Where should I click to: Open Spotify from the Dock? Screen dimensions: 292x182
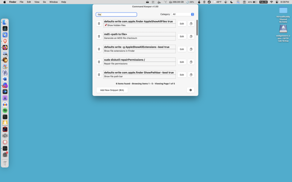(5, 111)
